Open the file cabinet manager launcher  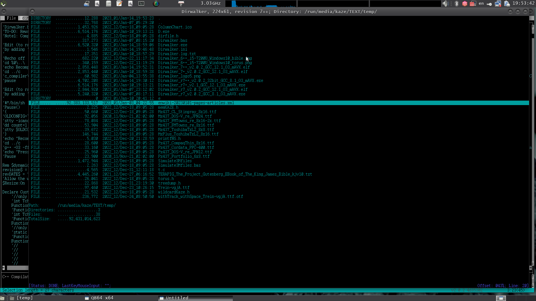tap(109, 4)
